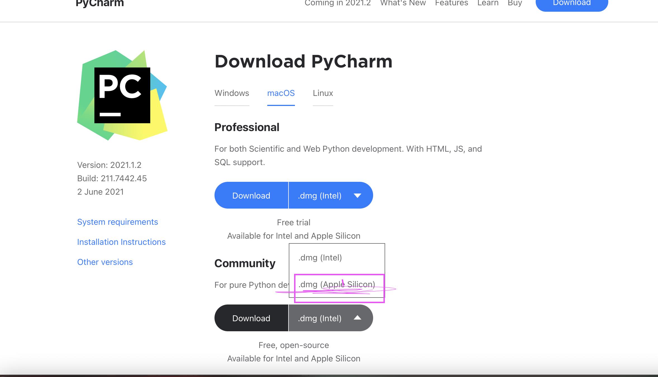Open Installation Instructions link
Screen dimensions: 658x377
coord(121,242)
